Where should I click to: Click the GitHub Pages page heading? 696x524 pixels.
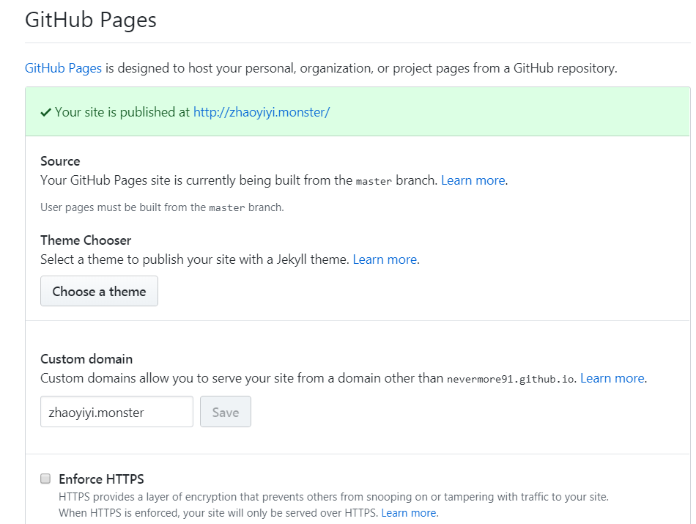(91, 20)
